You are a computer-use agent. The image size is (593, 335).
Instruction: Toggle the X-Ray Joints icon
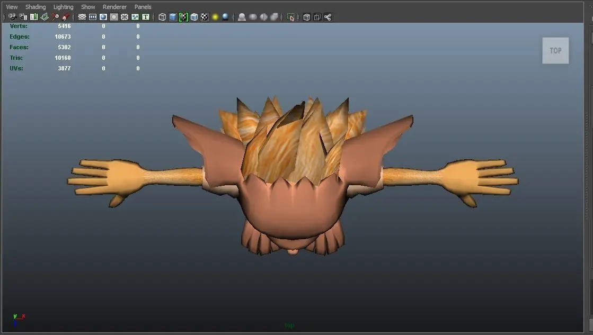point(328,17)
